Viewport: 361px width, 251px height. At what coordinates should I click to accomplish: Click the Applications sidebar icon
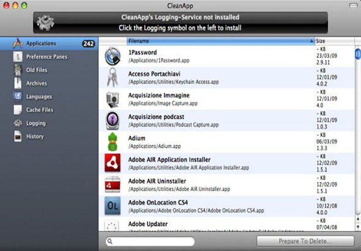(18, 43)
